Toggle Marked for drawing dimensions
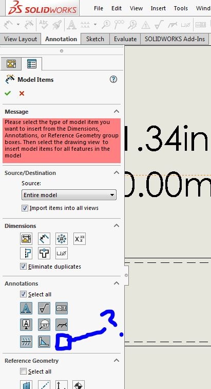Screen dimensions: 211x389 (x=26, y=239)
